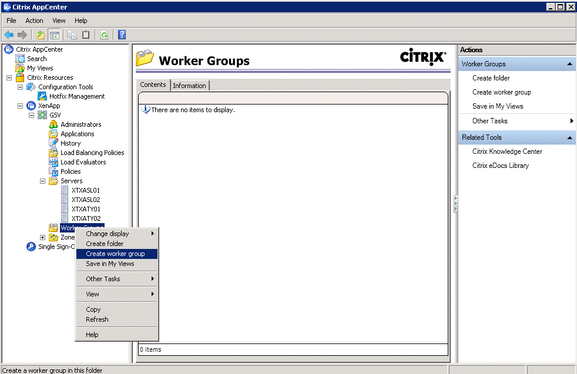
Task: Open the Action menu
Action: 34,21
